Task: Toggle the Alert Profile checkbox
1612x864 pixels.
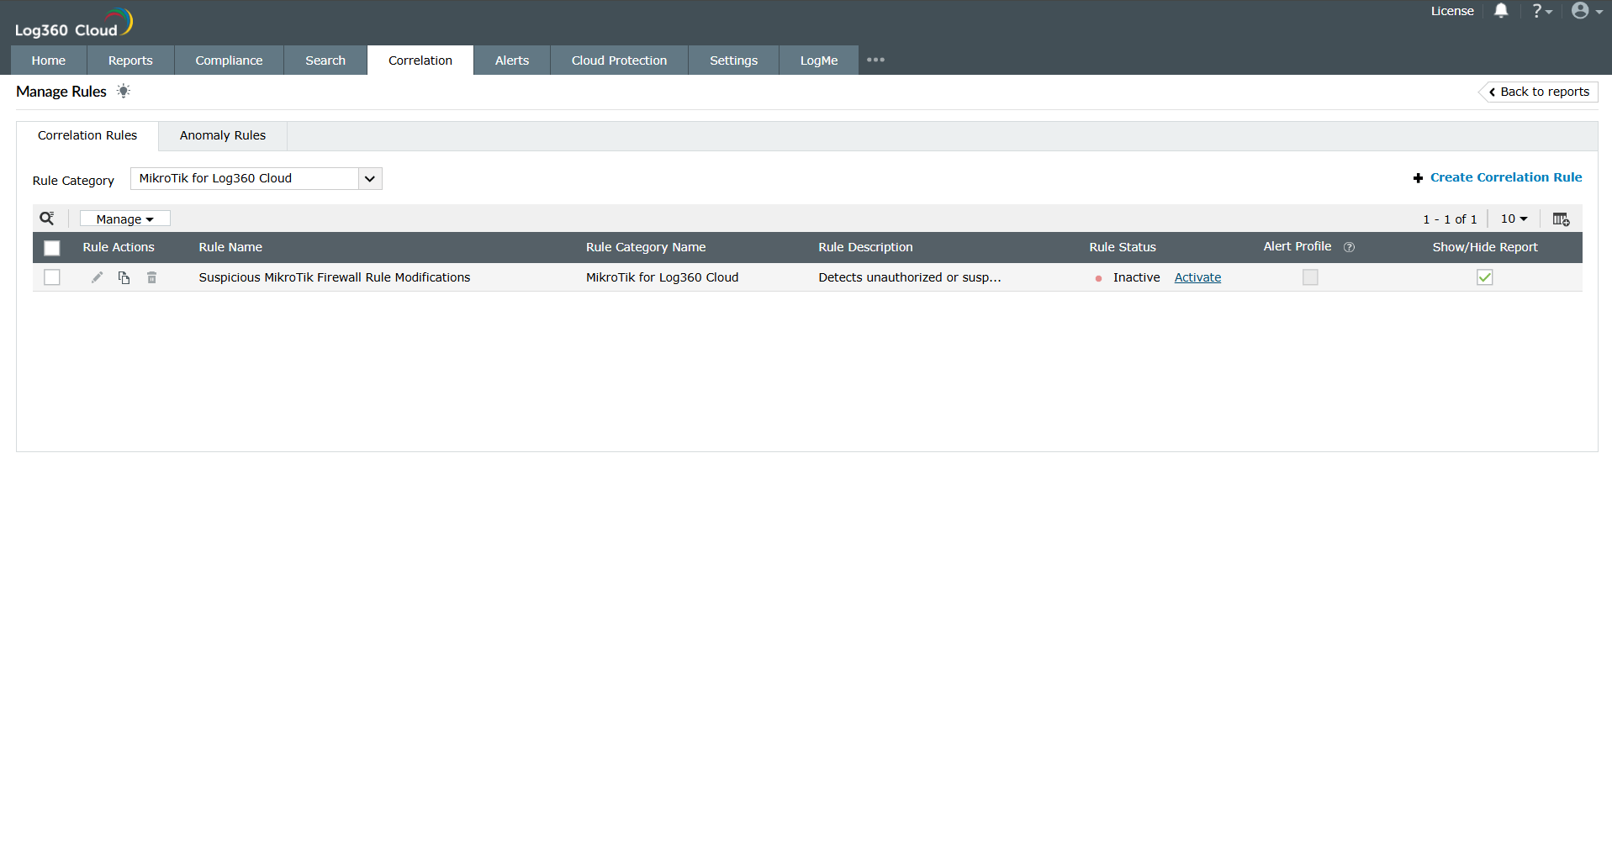Action: [1310, 277]
